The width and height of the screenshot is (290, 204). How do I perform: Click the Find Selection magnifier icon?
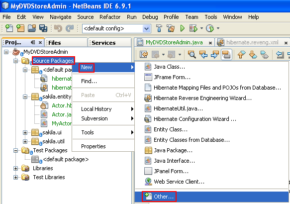coord(192,55)
